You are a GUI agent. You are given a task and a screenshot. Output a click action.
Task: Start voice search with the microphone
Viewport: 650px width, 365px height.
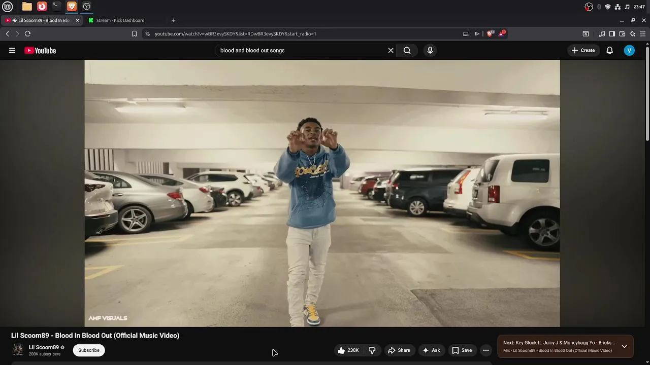[430, 50]
